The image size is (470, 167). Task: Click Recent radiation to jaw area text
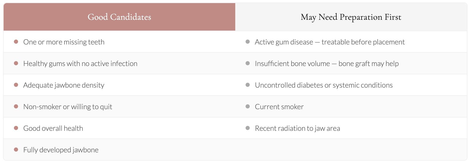point(297,128)
